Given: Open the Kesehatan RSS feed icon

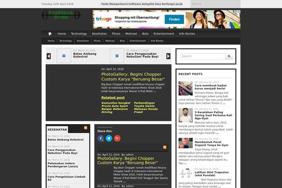Looking at the screenshot, I should [x=86, y=128].
